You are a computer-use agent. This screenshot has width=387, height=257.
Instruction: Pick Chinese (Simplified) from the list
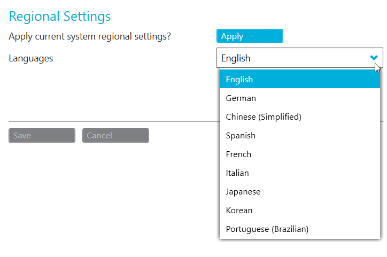[x=300, y=116]
